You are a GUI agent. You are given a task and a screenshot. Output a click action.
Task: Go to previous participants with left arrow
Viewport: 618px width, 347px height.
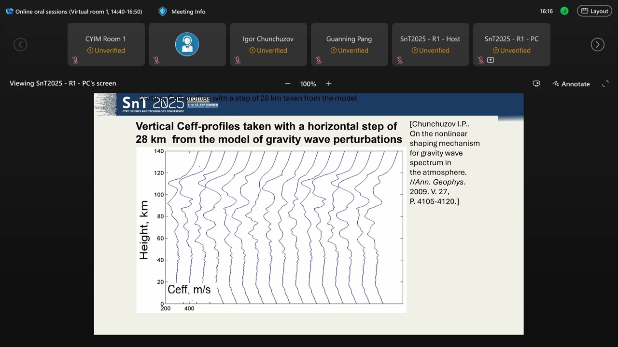click(20, 44)
